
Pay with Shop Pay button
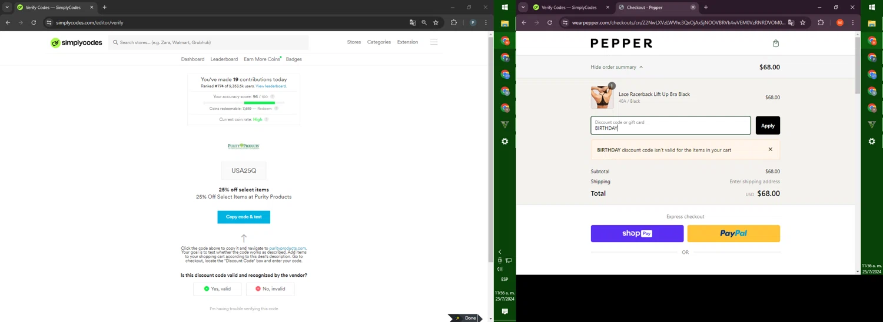[637, 233]
